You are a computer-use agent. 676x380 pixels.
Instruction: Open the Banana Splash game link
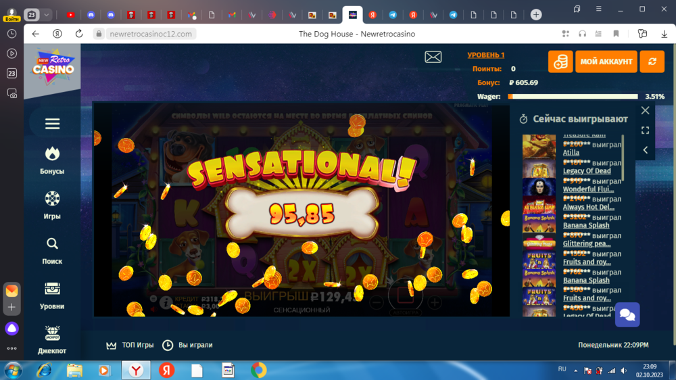[586, 226]
